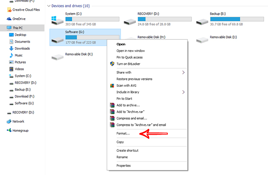Click the Downloads arrow icon in sidebar
Image resolution: width=268 pixels, height=175 pixels.
[x=11, y=48]
